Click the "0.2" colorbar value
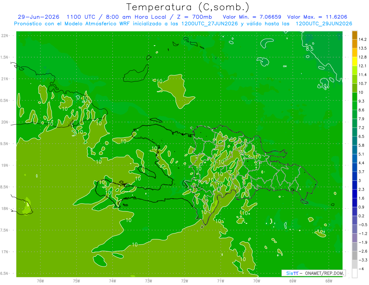Image resolution: width=369 pixels, height=285 pixels. click(x=361, y=216)
